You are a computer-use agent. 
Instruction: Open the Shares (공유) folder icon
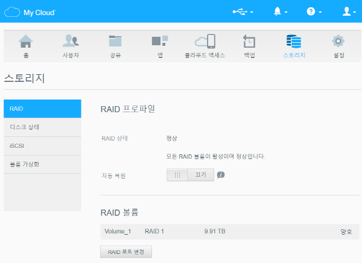pos(115,41)
